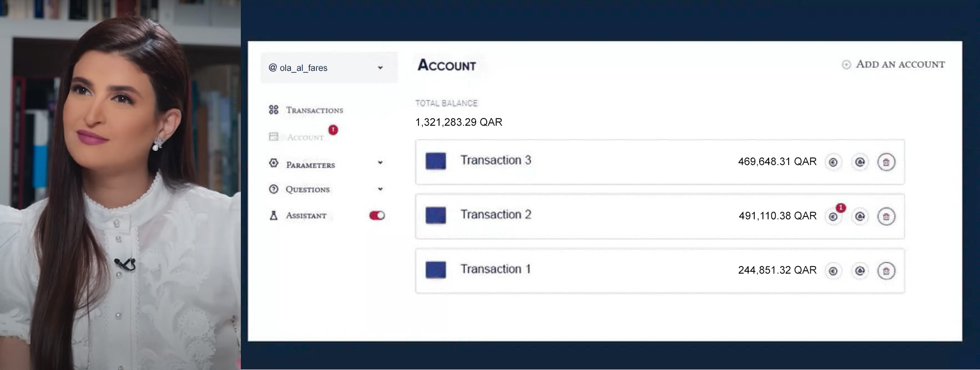Click the Transactions grid icon
The width and height of the screenshot is (980, 370).
coord(274,110)
